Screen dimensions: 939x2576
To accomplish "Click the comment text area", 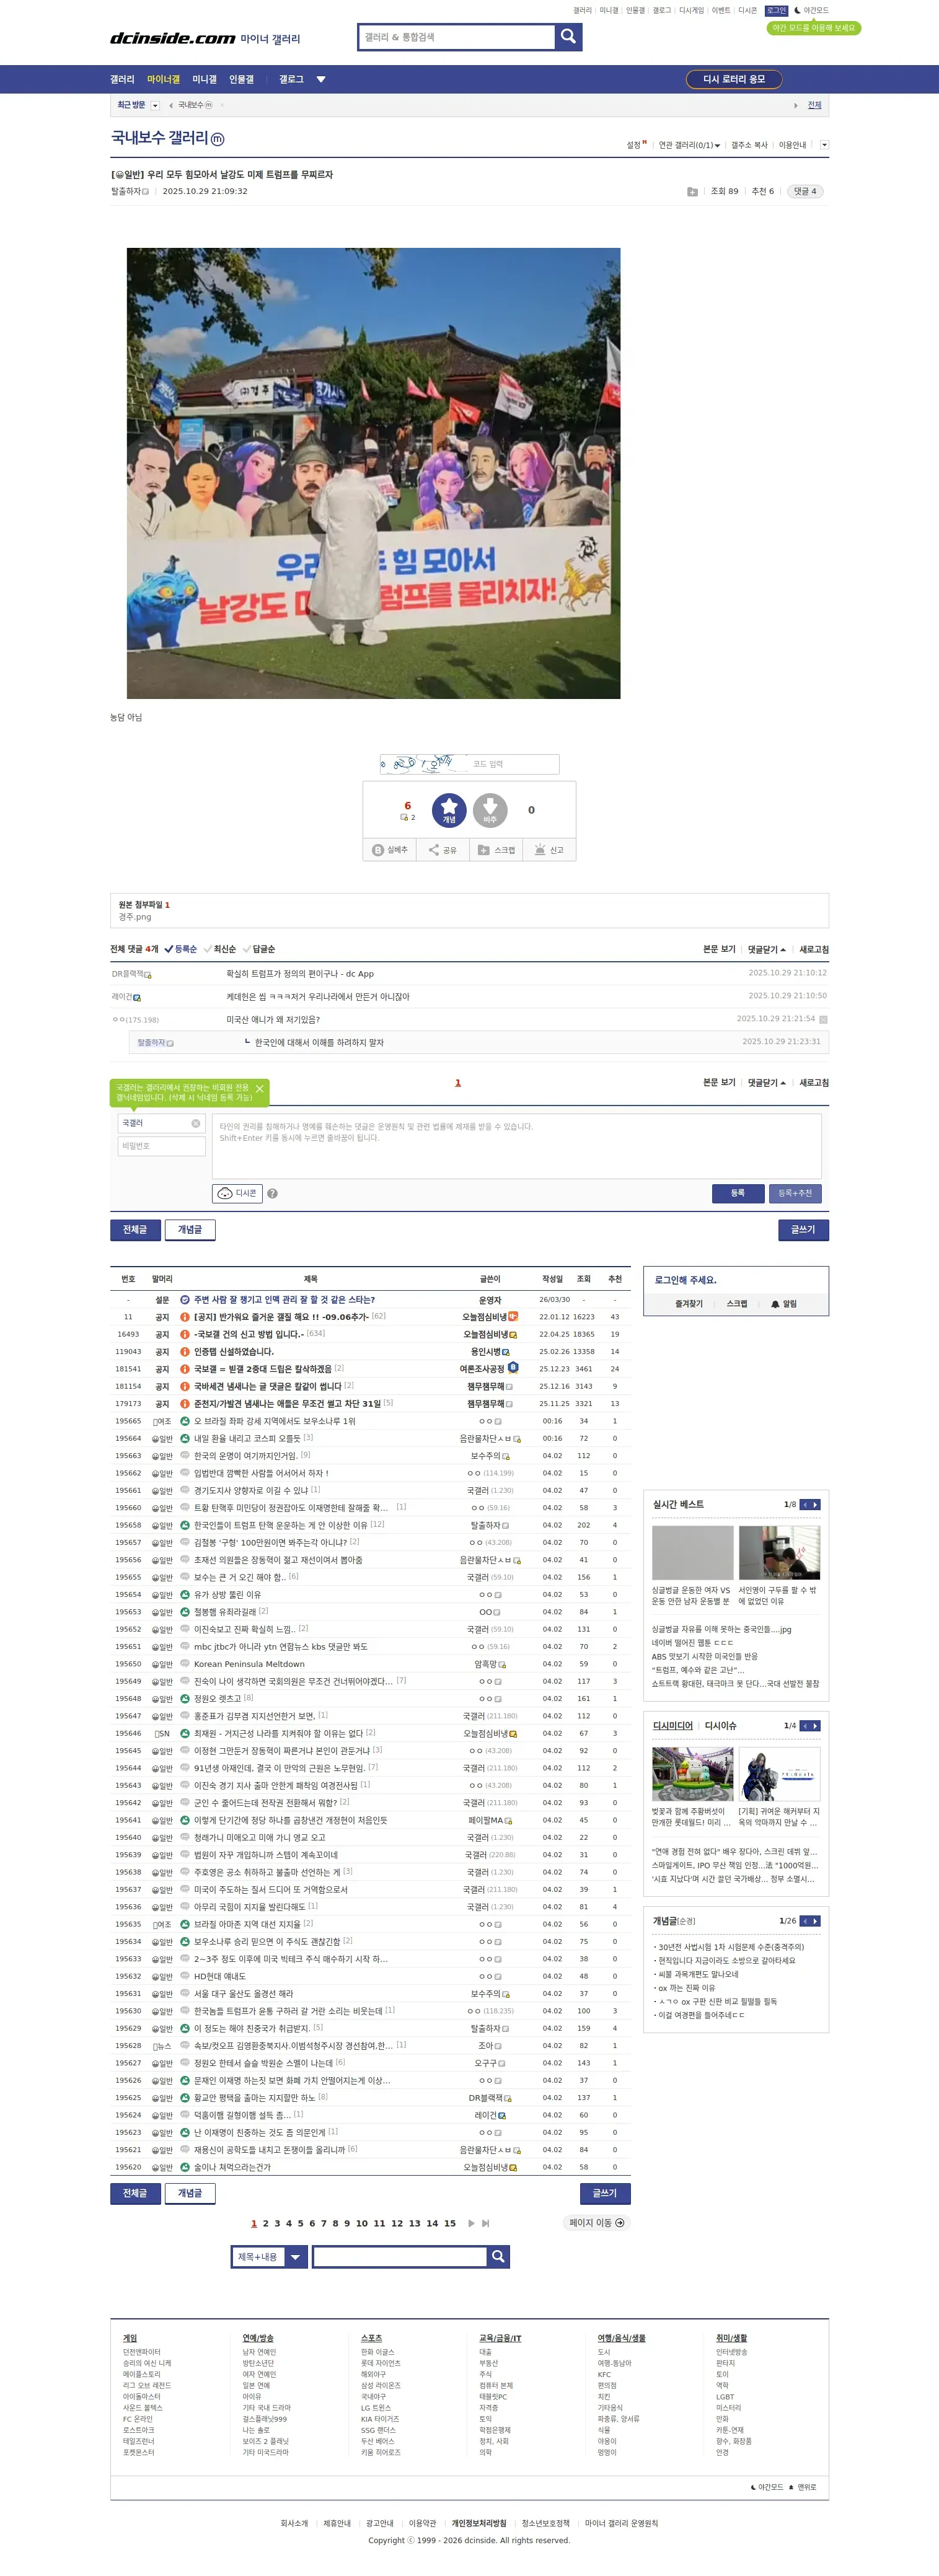I will [517, 1146].
